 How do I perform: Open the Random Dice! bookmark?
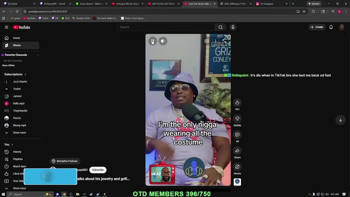click(x=81, y=18)
